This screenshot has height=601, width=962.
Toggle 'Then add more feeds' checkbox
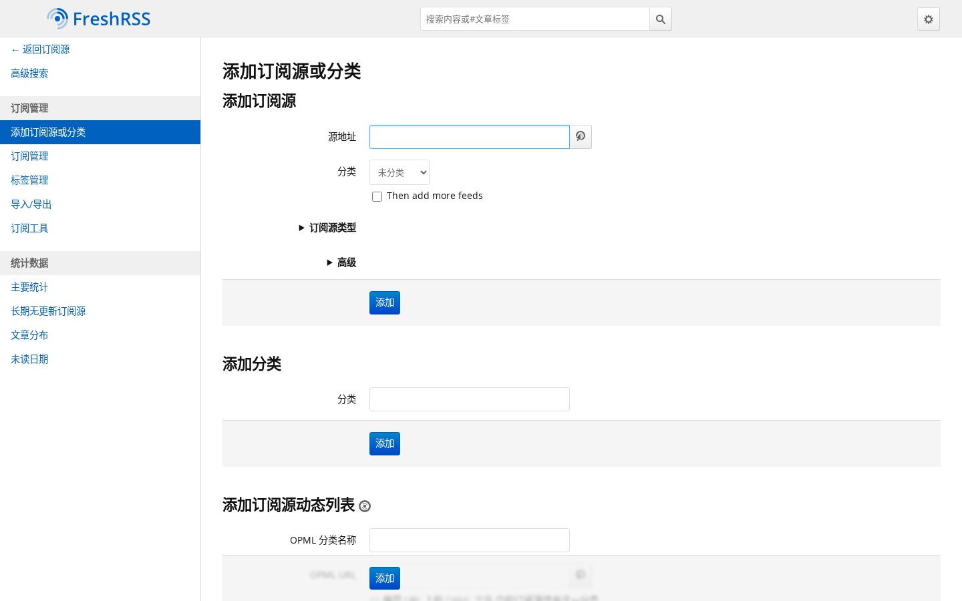click(x=377, y=196)
